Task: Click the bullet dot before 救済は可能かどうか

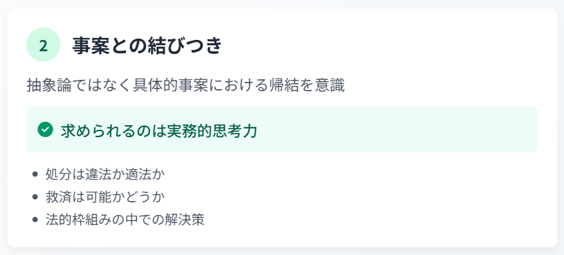Action: pyautogui.click(x=35, y=197)
